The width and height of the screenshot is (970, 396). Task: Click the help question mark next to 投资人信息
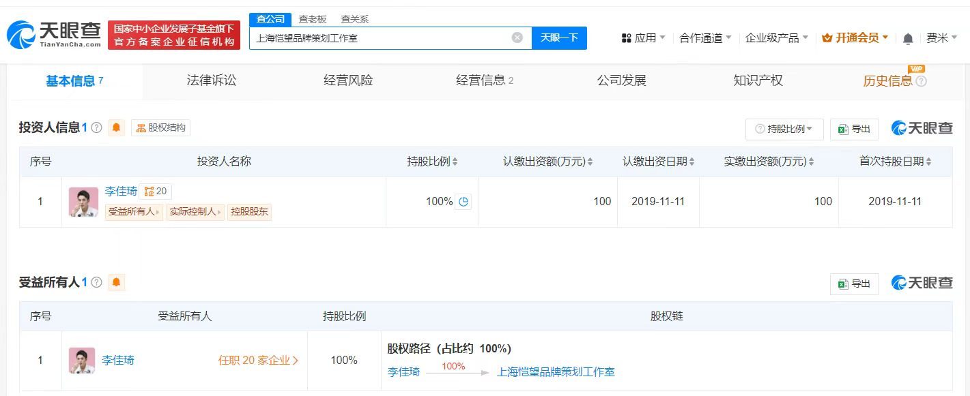pos(96,127)
